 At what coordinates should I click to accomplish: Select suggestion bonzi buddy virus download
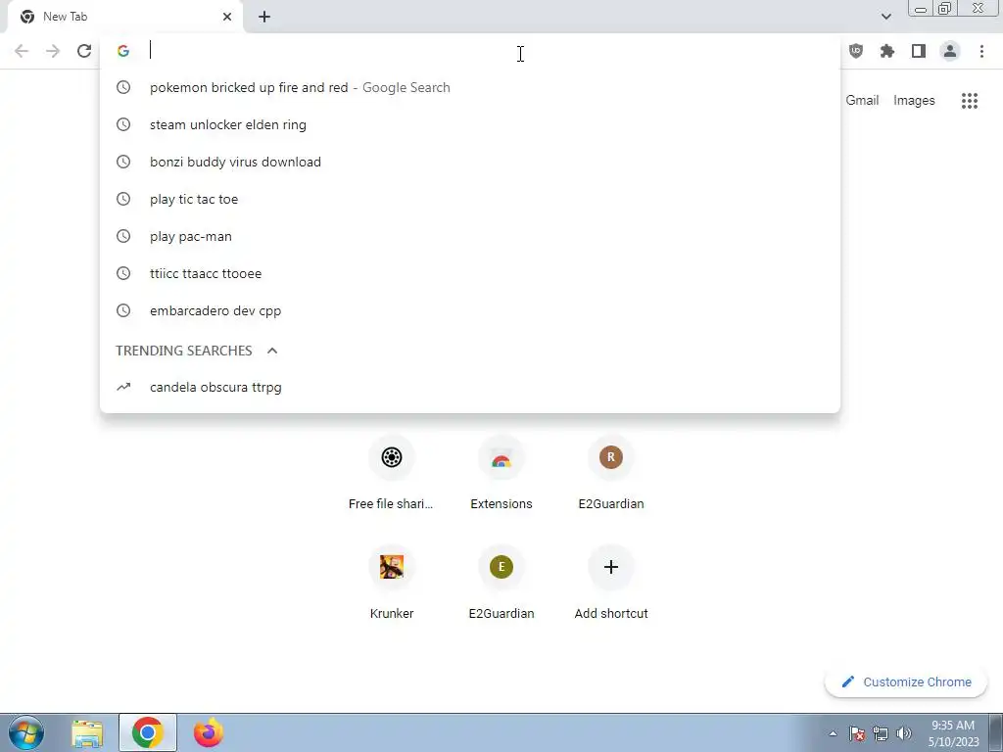470,162
